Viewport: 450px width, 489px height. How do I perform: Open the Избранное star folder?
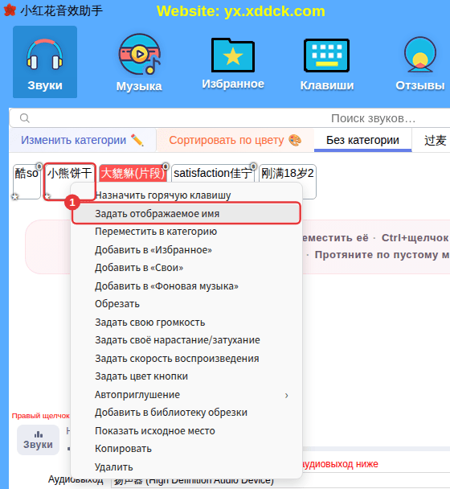tap(233, 64)
